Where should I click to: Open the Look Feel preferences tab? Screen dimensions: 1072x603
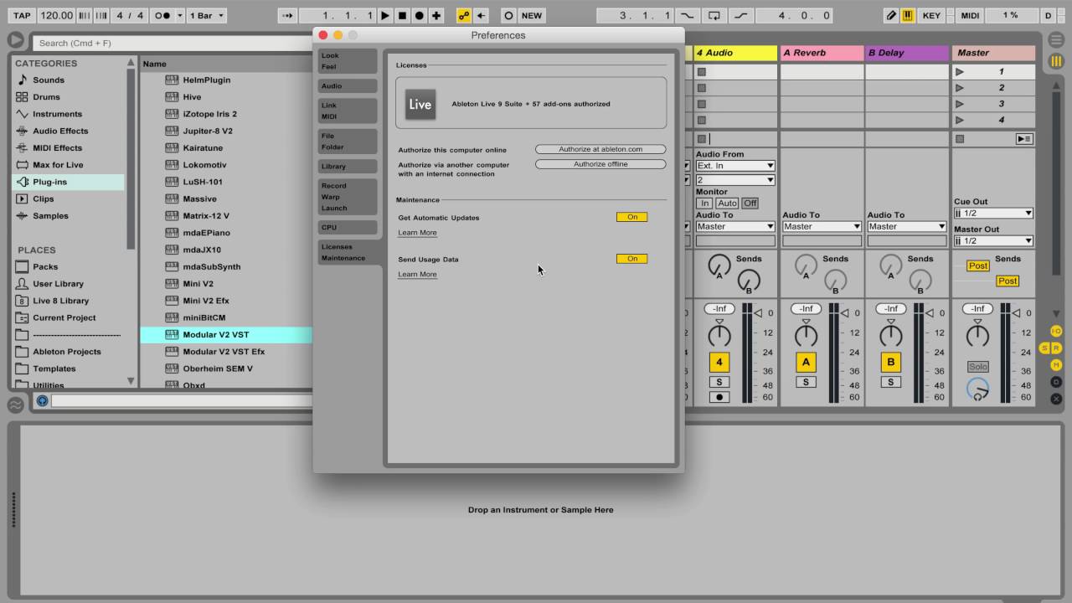[x=348, y=61]
